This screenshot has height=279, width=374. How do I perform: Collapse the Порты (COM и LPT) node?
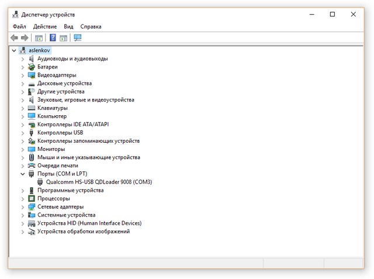(23, 174)
